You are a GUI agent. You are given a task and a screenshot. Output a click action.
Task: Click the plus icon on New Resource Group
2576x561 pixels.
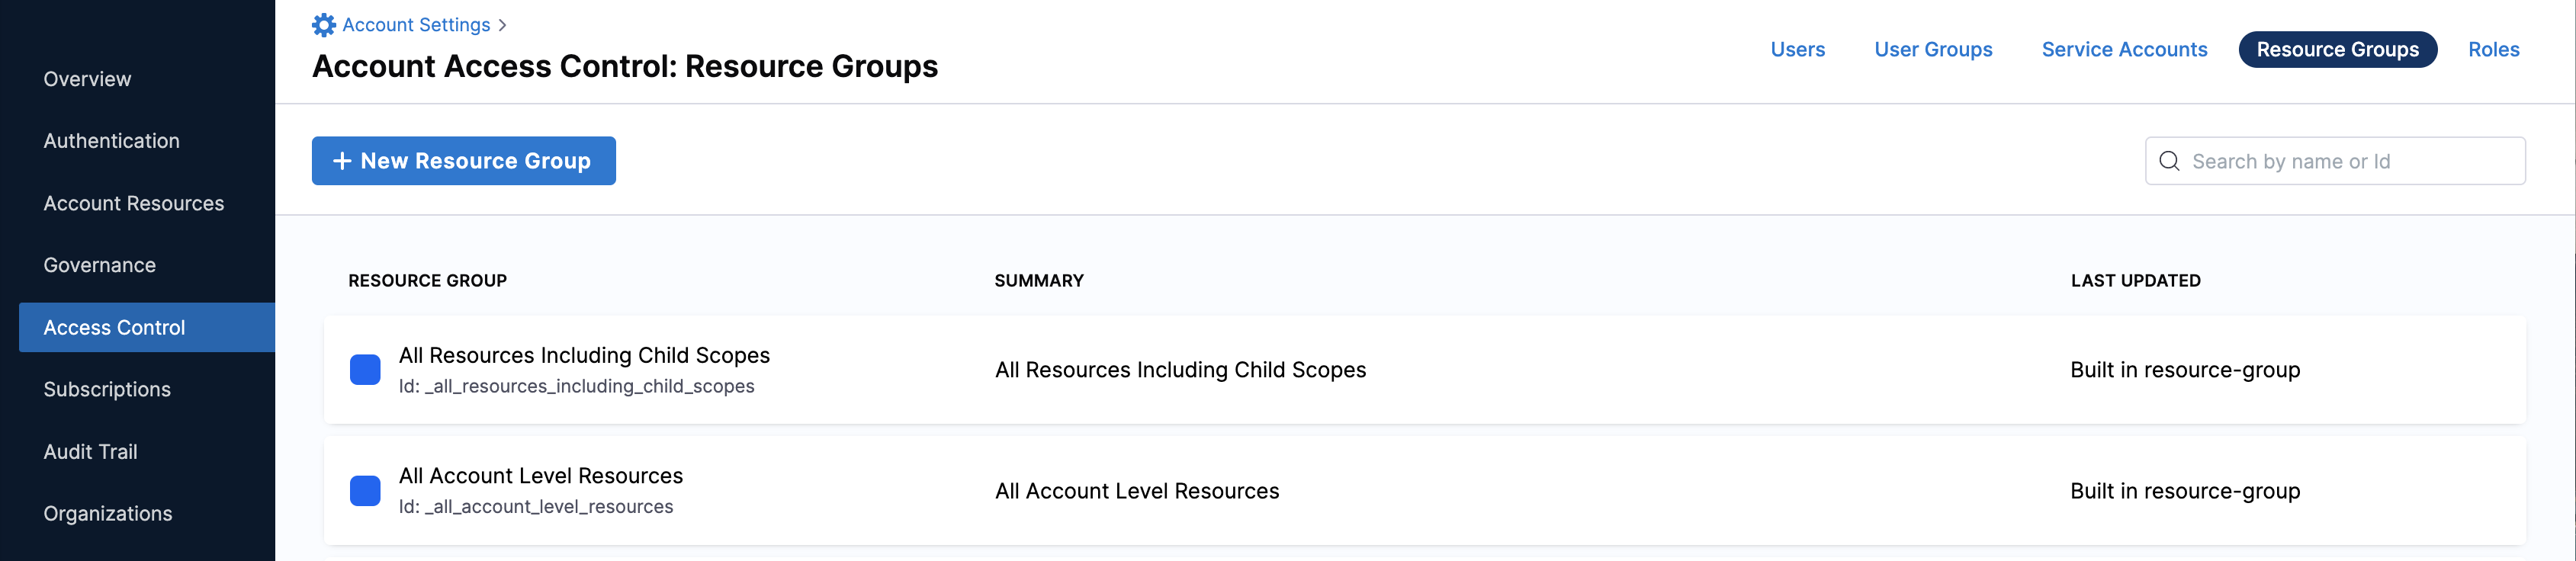(x=342, y=161)
